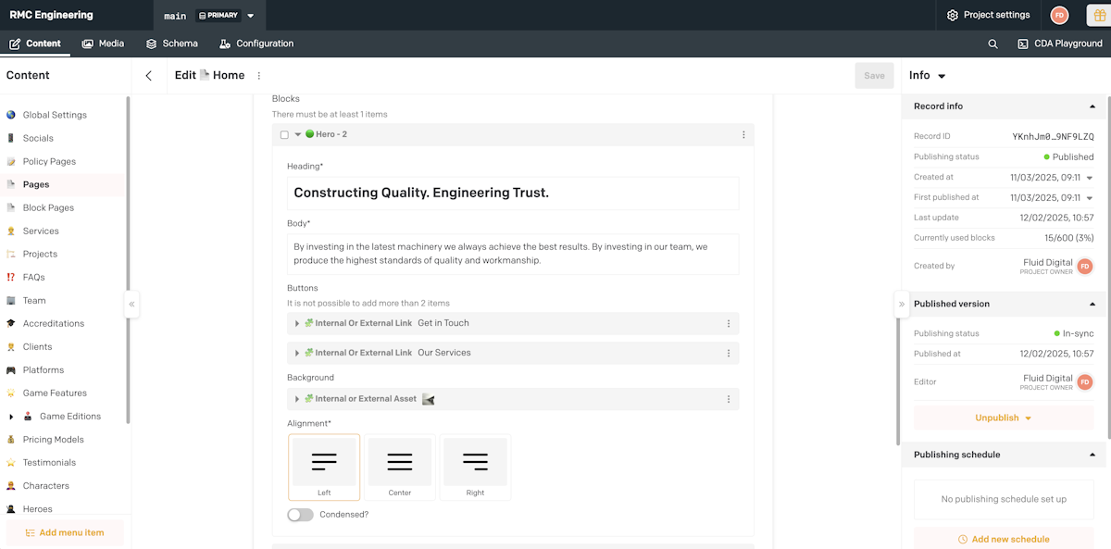Switch to the Schema tab
The height and width of the screenshot is (549, 1111).
click(172, 44)
